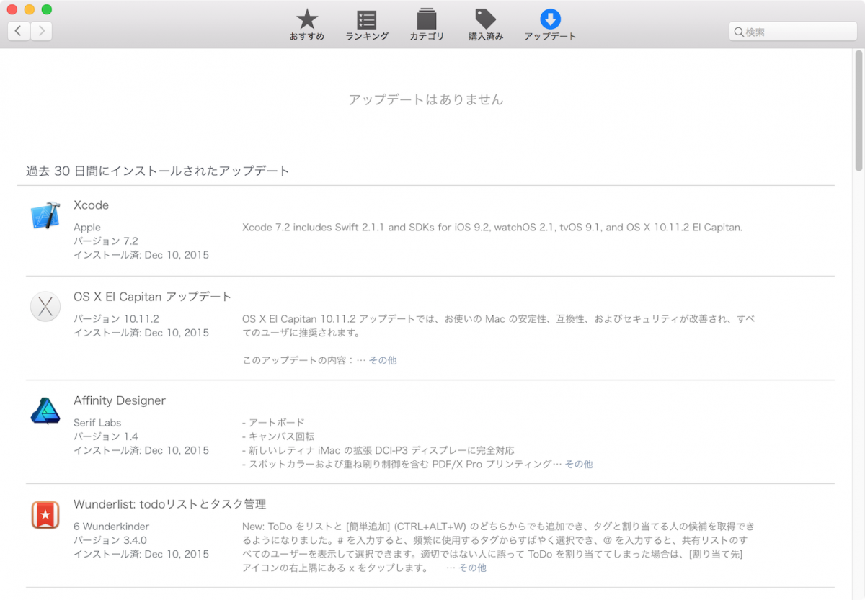Image resolution: width=865 pixels, height=600 pixels.
Task: Expand その他 under Affinity Designer release notes
Action: tap(579, 464)
